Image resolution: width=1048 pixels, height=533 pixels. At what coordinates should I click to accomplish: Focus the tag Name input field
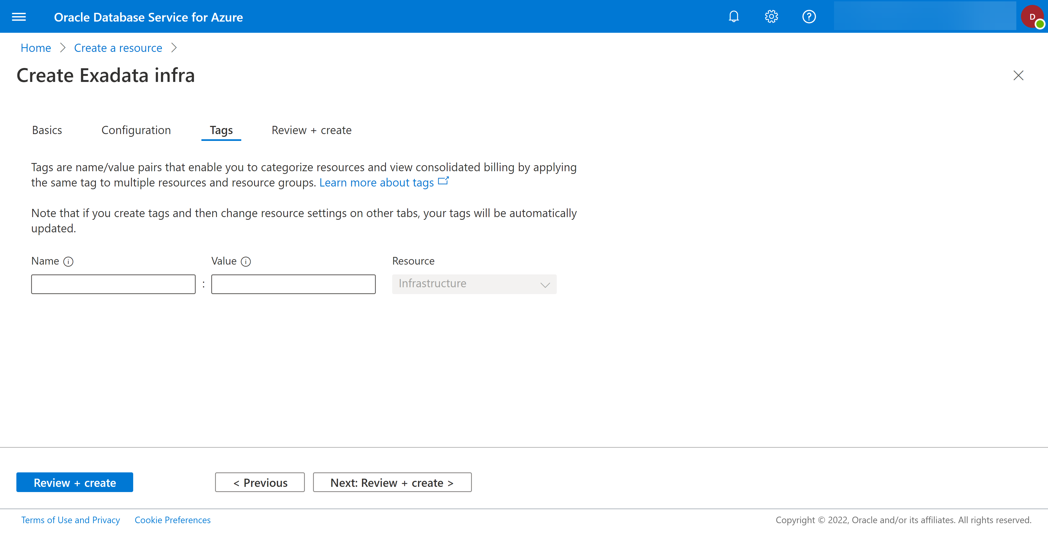(x=113, y=284)
